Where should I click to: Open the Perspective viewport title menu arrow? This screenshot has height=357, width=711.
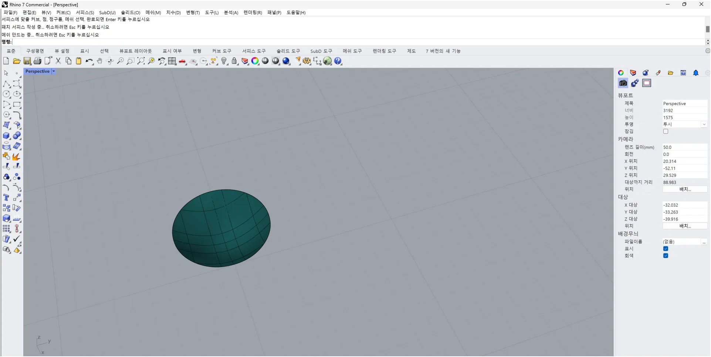tap(54, 71)
